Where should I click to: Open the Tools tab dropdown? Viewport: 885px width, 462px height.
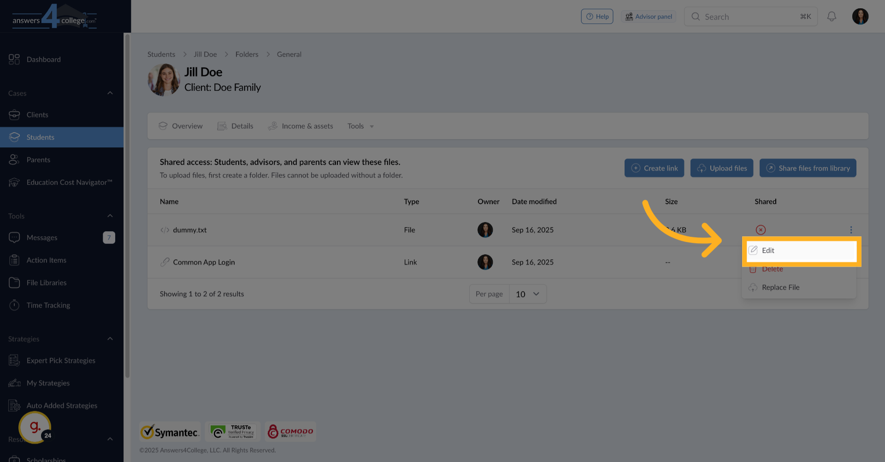click(360, 126)
